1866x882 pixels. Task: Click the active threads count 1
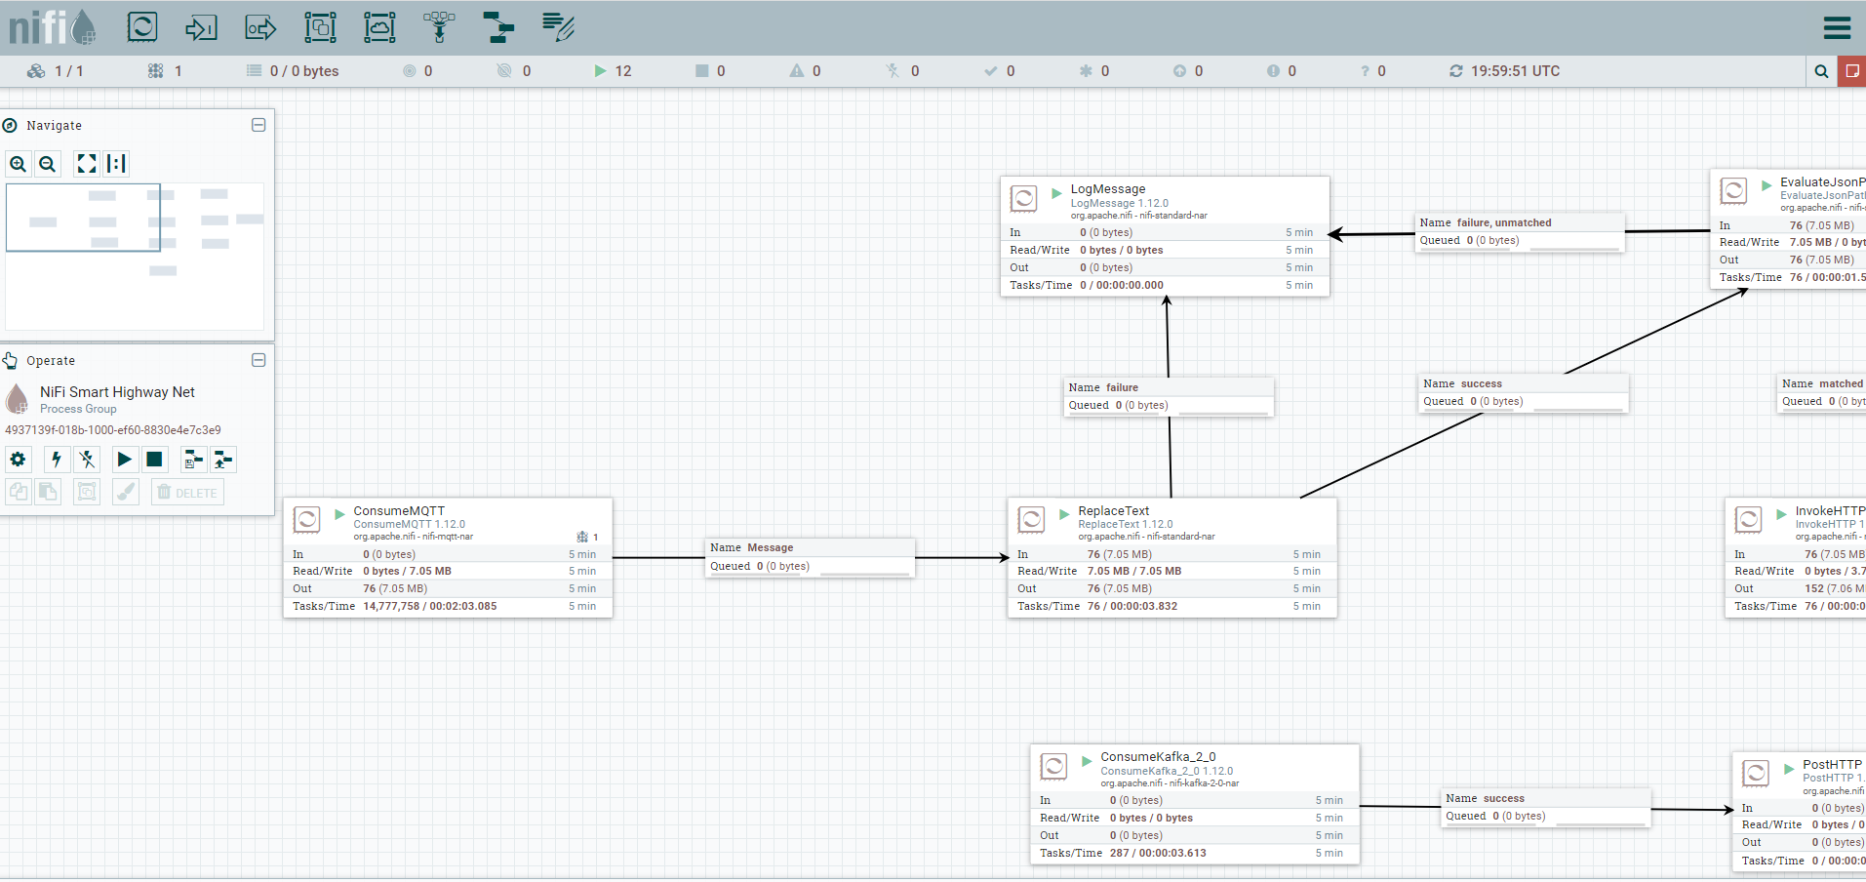click(165, 71)
